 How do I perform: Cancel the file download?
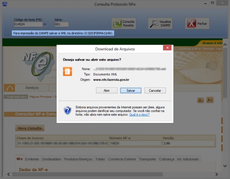point(155,91)
